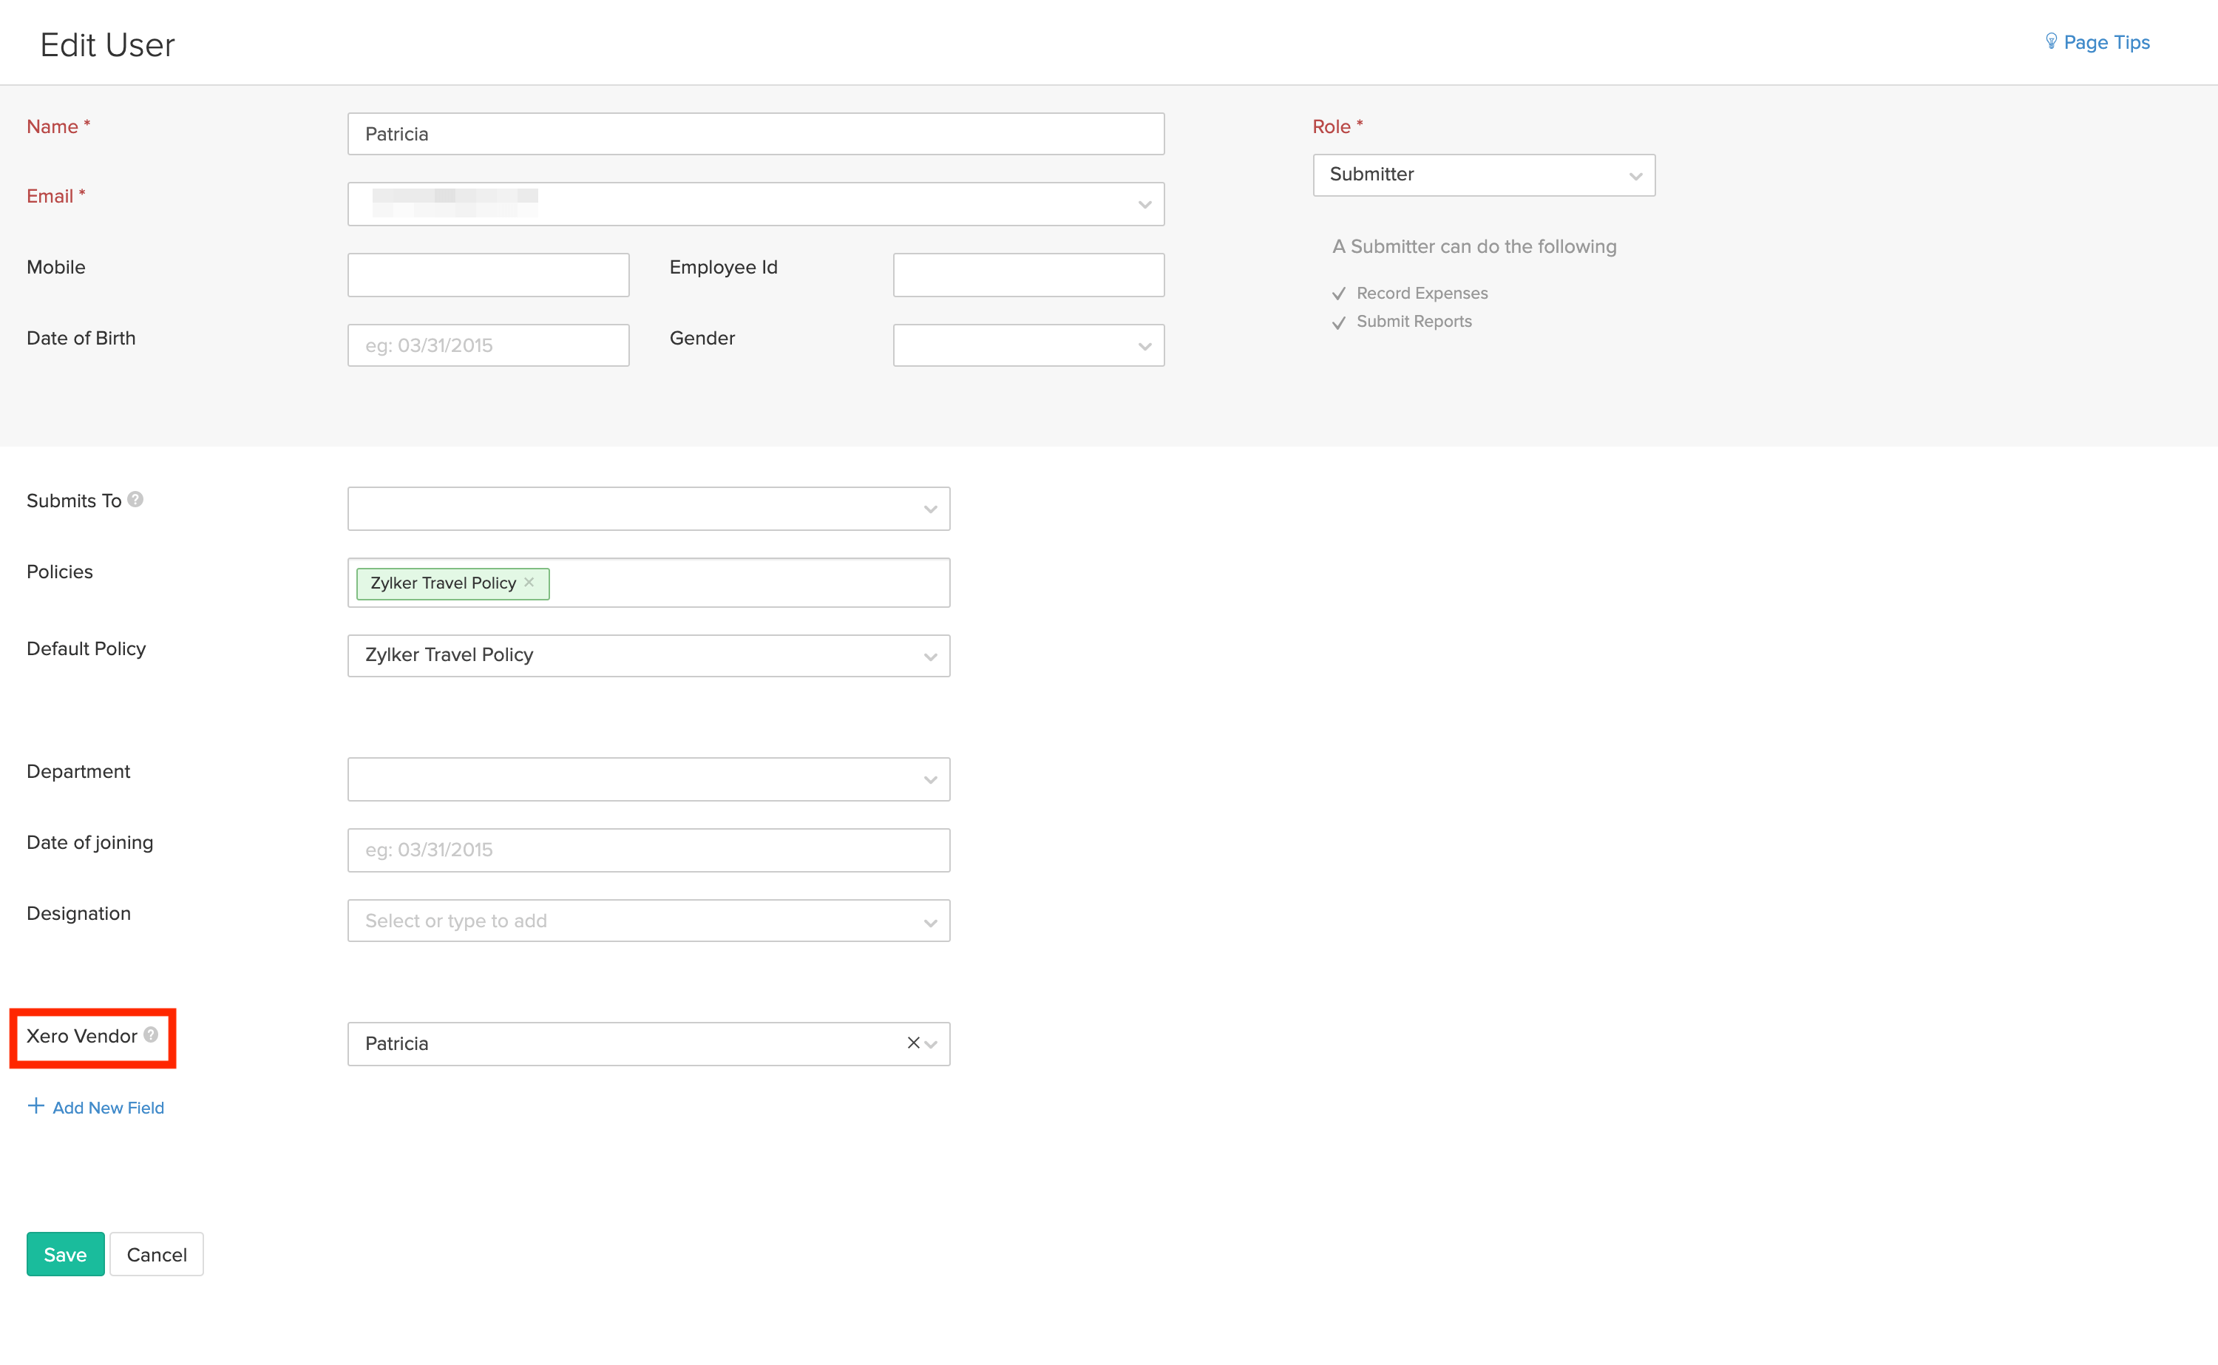This screenshot has height=1365, width=2218.
Task: Clear the Xero Vendor Patricia selection
Action: 913,1043
